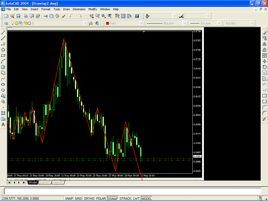Click the MODEL button in status bar
The width and height of the screenshot is (268, 201).
pyautogui.click(x=147, y=198)
